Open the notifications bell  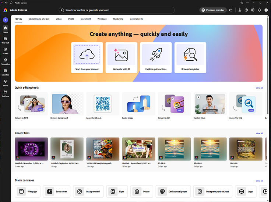coord(259,10)
